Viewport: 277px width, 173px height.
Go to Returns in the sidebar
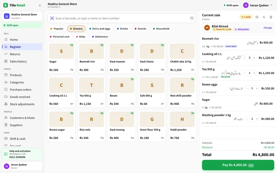click(22, 54)
